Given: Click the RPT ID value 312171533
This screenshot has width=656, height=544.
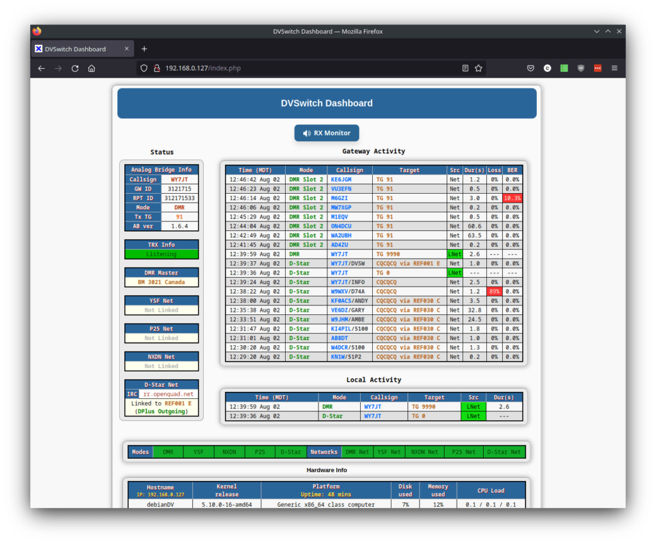Looking at the screenshot, I should coord(179,198).
